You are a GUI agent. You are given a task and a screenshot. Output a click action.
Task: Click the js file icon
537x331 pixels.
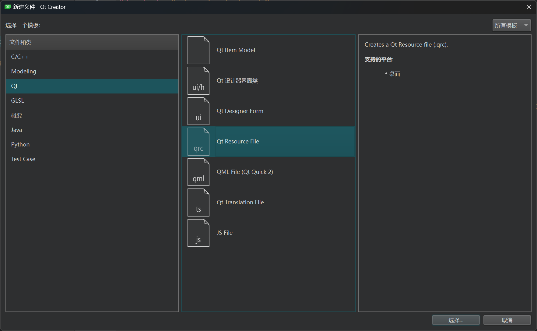click(x=198, y=233)
